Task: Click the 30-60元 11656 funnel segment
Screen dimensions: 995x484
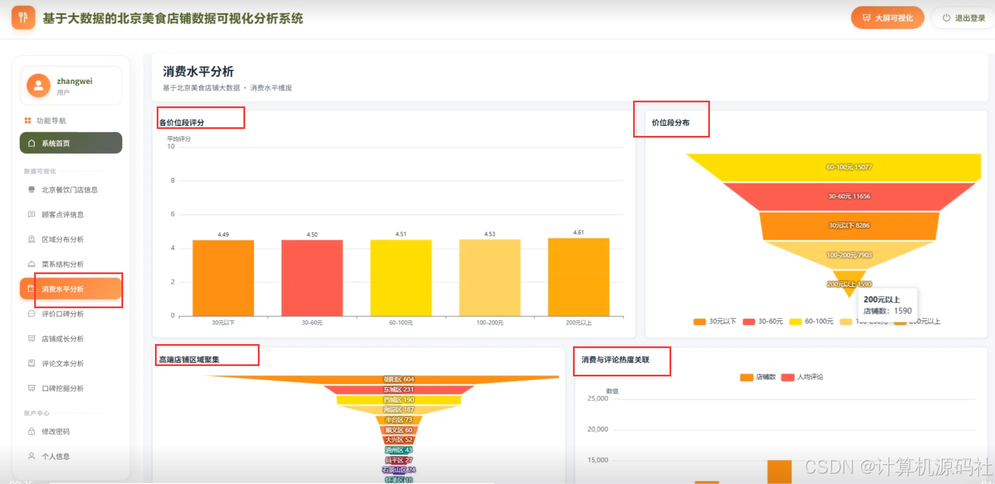Action: [x=849, y=197]
